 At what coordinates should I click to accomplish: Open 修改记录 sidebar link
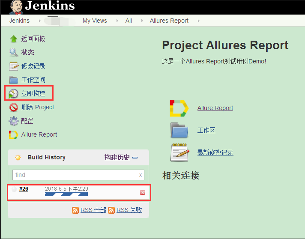click(x=33, y=66)
